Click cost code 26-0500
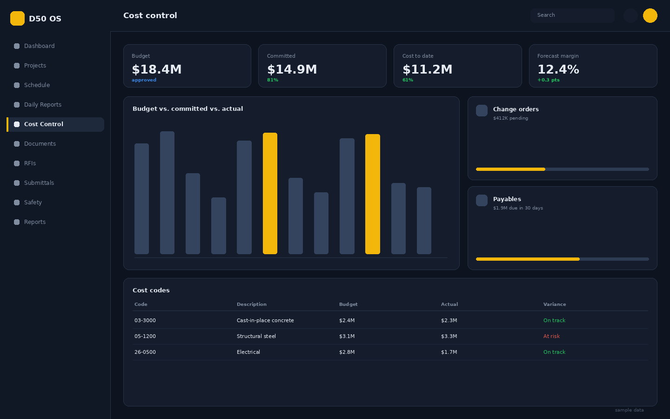The height and width of the screenshot is (419, 670). [x=145, y=352]
